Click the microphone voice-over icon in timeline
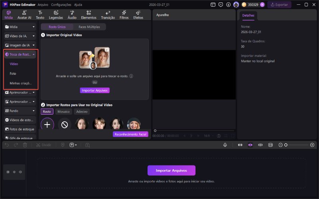Viewport: 319px width, 199px height. pos(225,145)
